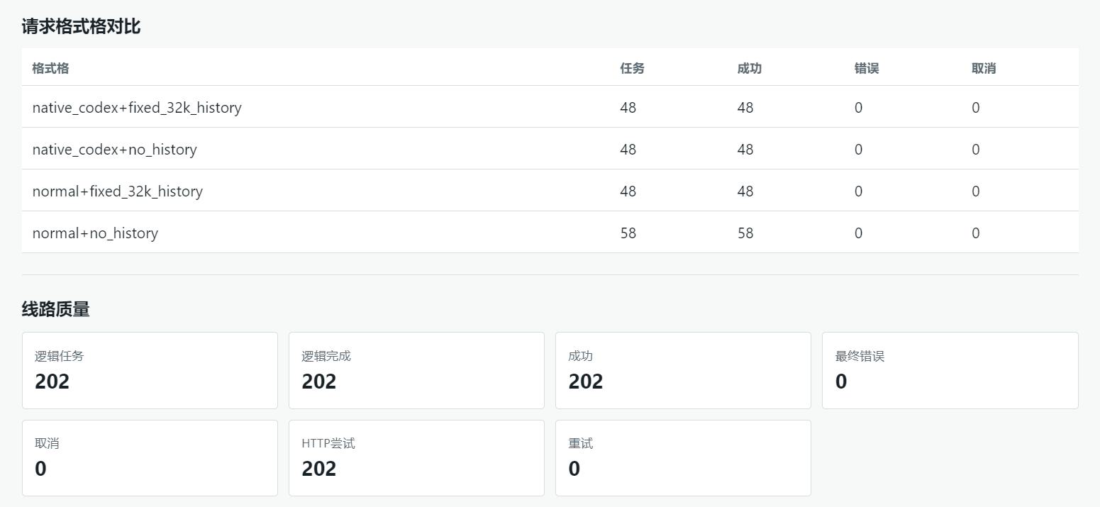This screenshot has width=1100, height=507.
Task: Select the native_codex+no_history row
Action: [x=550, y=149]
